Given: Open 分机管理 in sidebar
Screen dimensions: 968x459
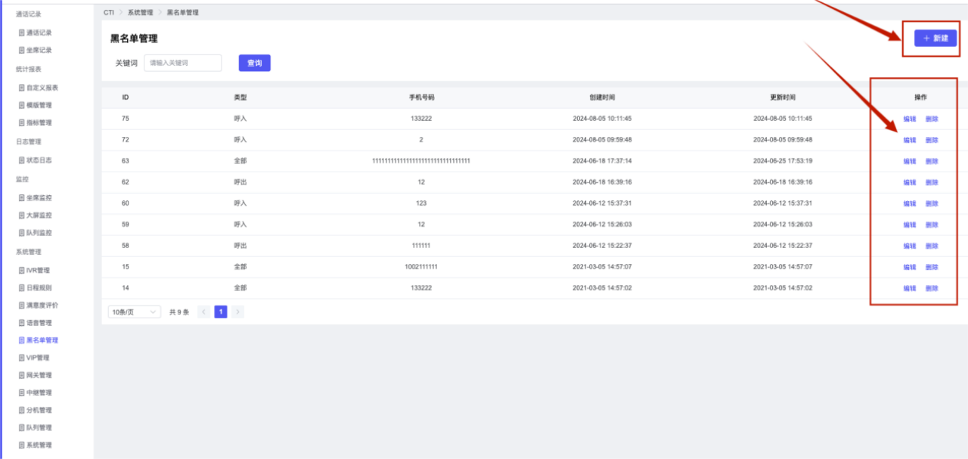Looking at the screenshot, I should click(35, 410).
